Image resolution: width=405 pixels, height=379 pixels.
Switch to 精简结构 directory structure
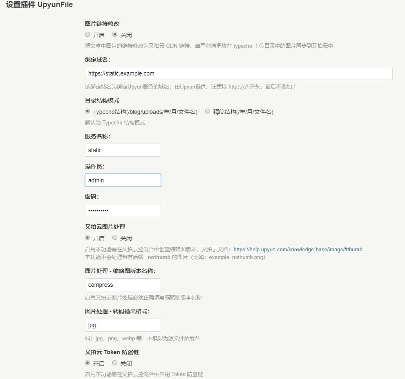[208, 111]
